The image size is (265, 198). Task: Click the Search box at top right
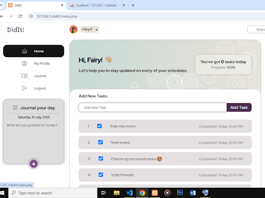point(256,29)
